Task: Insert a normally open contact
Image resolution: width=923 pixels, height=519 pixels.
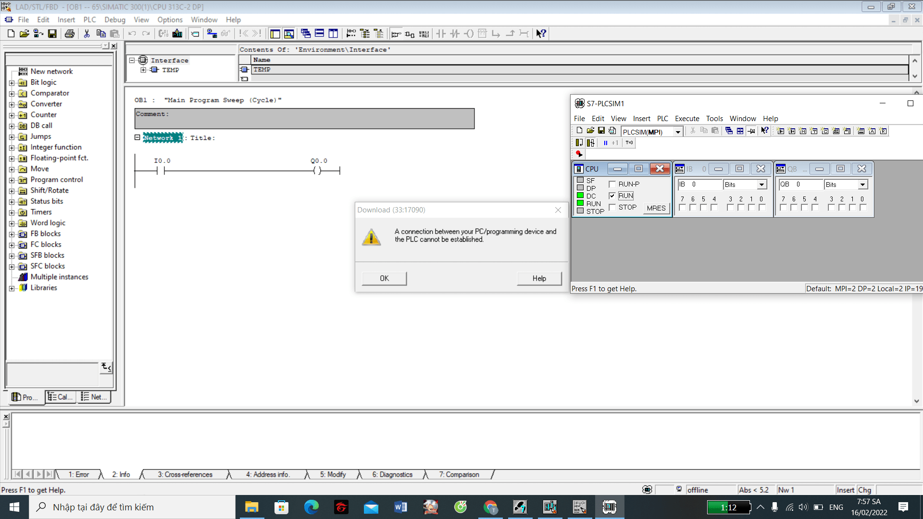Action: click(441, 34)
